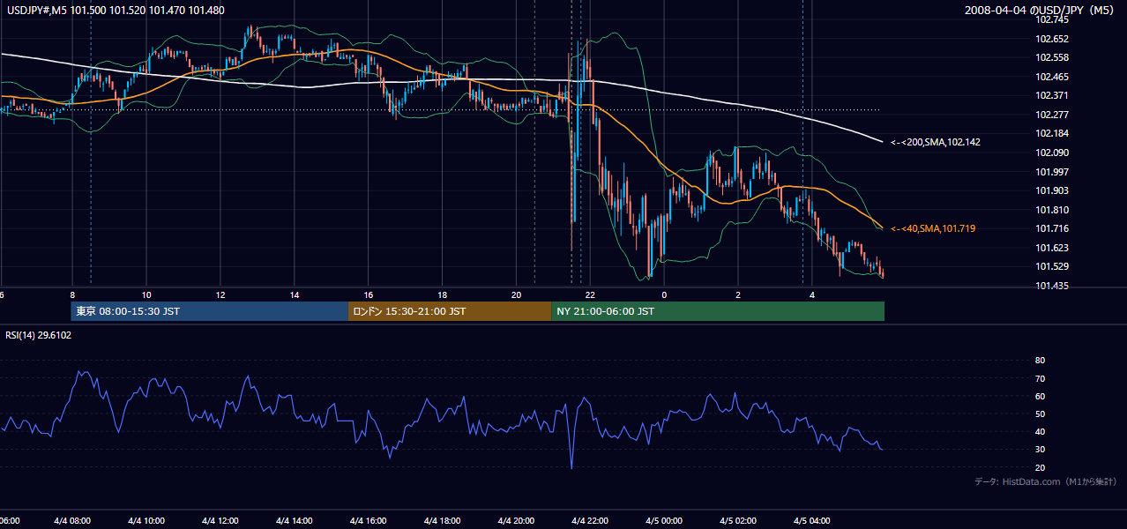Click the 2008-04-04 USD/JPY (M5) chart title

pyautogui.click(x=1041, y=11)
